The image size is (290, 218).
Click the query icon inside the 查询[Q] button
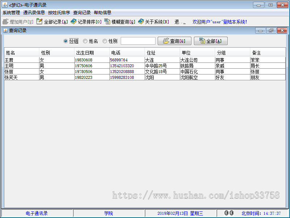pos(165,41)
